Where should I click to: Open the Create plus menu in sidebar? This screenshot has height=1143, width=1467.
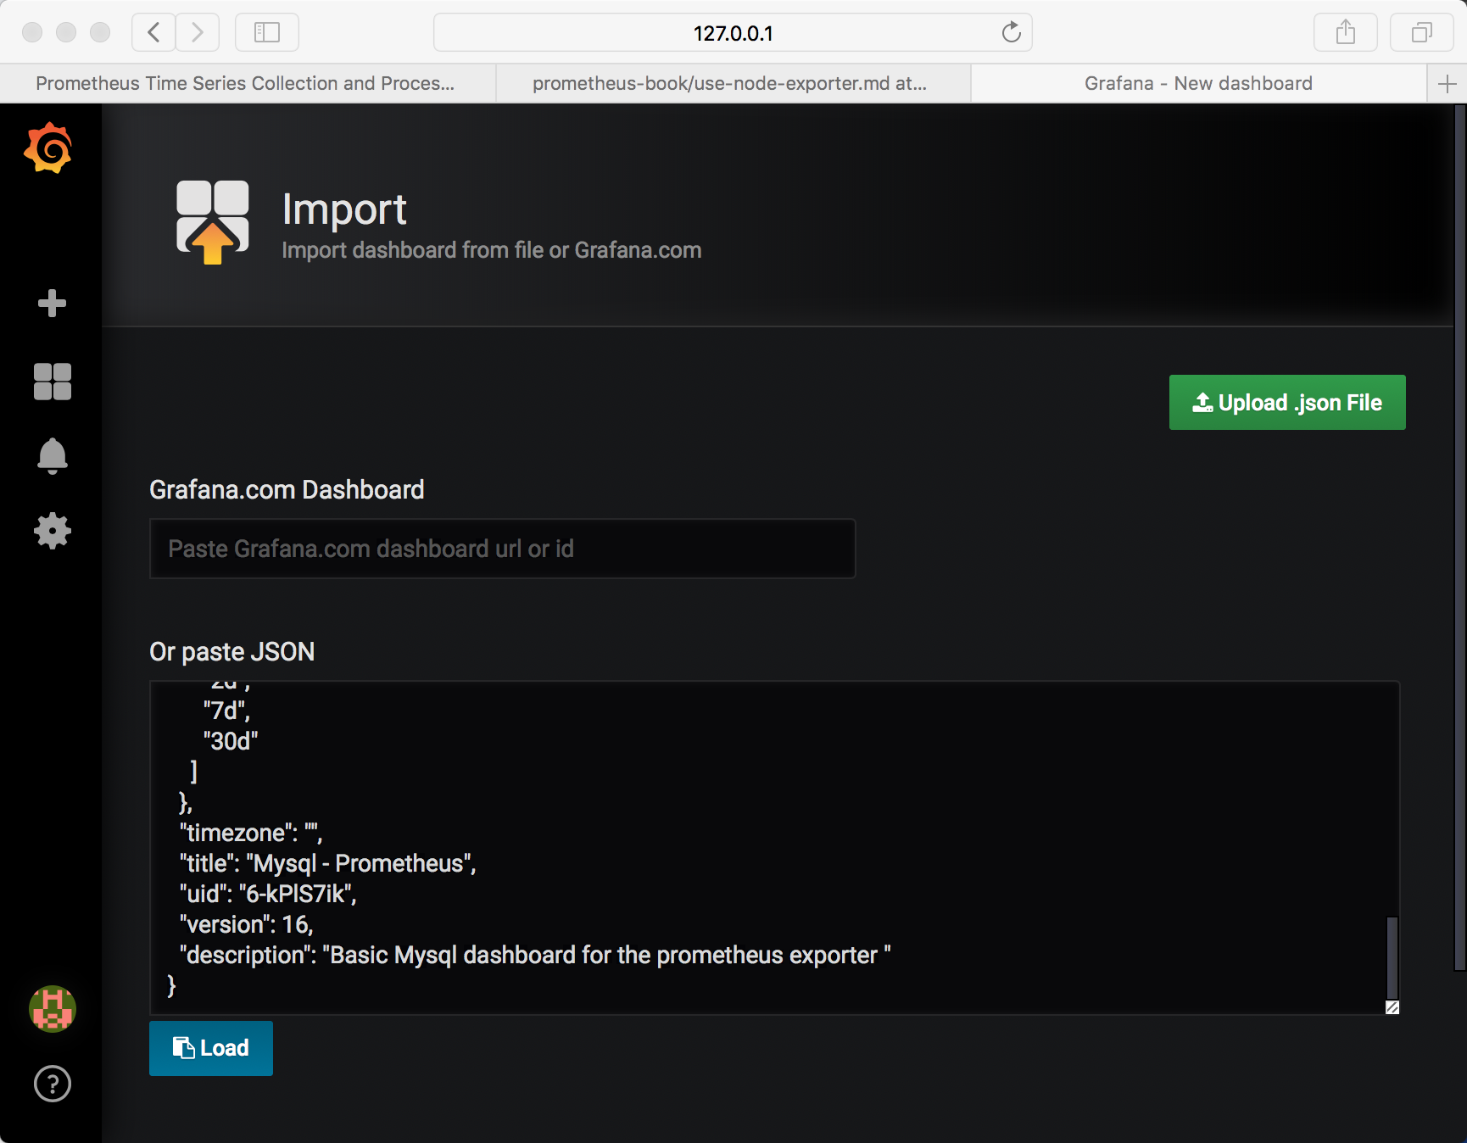coord(52,304)
